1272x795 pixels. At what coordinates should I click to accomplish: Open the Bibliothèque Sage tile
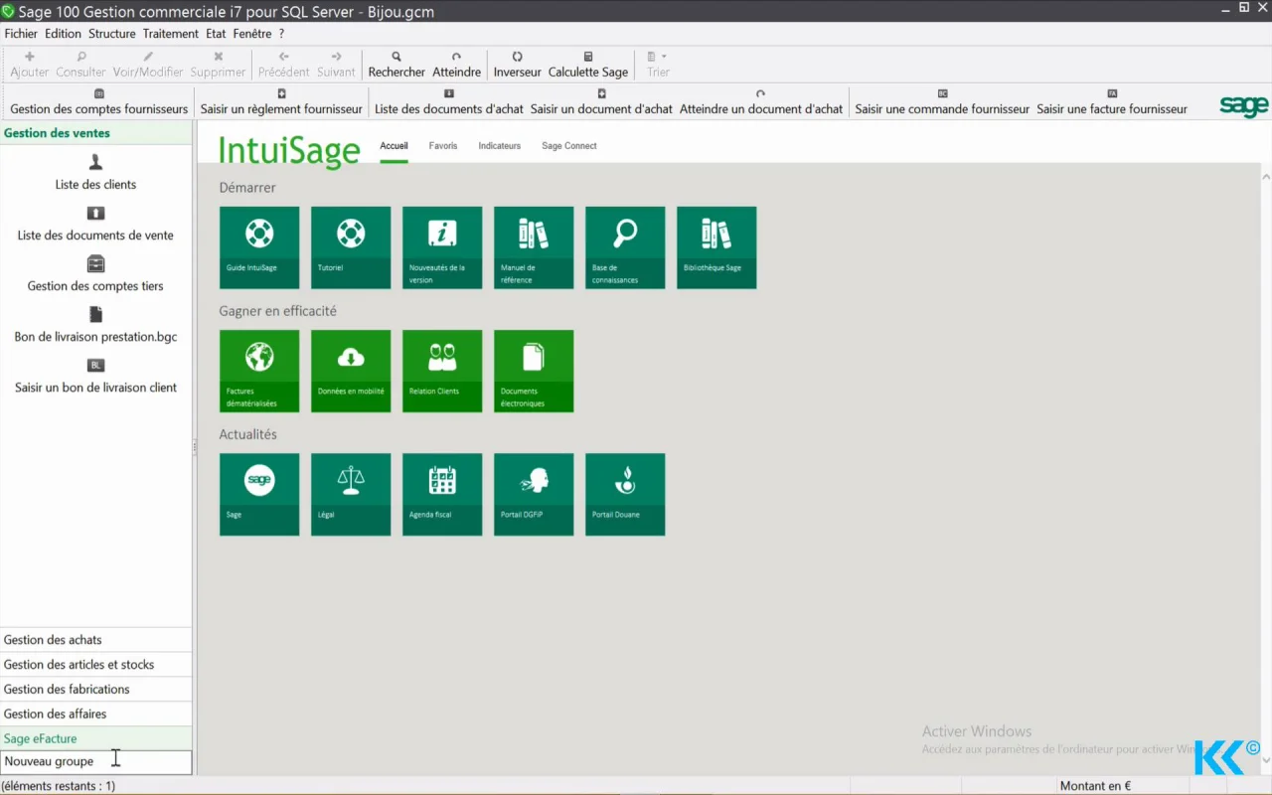point(716,247)
